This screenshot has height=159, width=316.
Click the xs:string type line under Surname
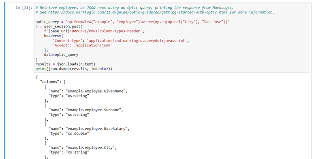point(69,115)
